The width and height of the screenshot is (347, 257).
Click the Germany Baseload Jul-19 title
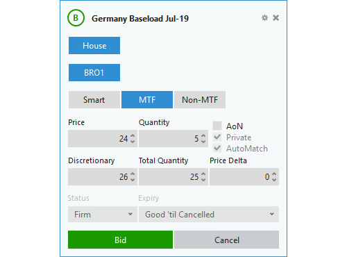point(140,19)
